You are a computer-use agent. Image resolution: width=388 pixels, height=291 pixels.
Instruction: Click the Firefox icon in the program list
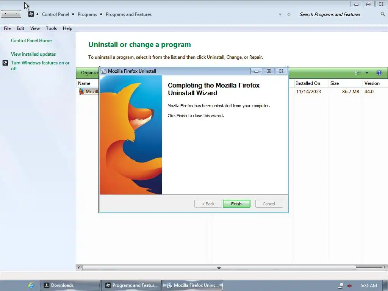(82, 91)
